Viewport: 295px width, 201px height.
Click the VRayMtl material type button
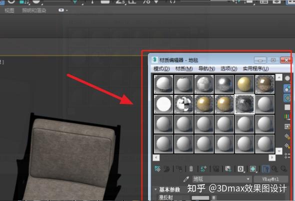(x=270, y=179)
